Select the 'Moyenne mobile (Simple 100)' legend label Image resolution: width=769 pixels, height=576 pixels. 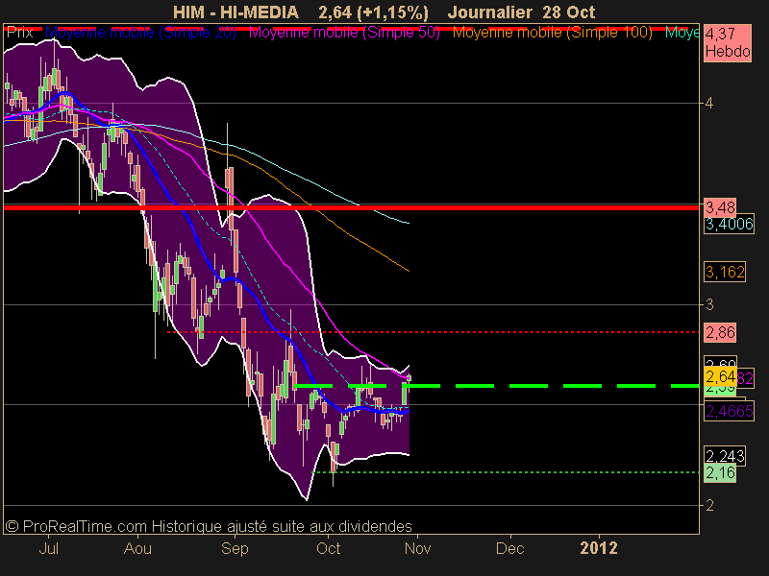point(552,33)
